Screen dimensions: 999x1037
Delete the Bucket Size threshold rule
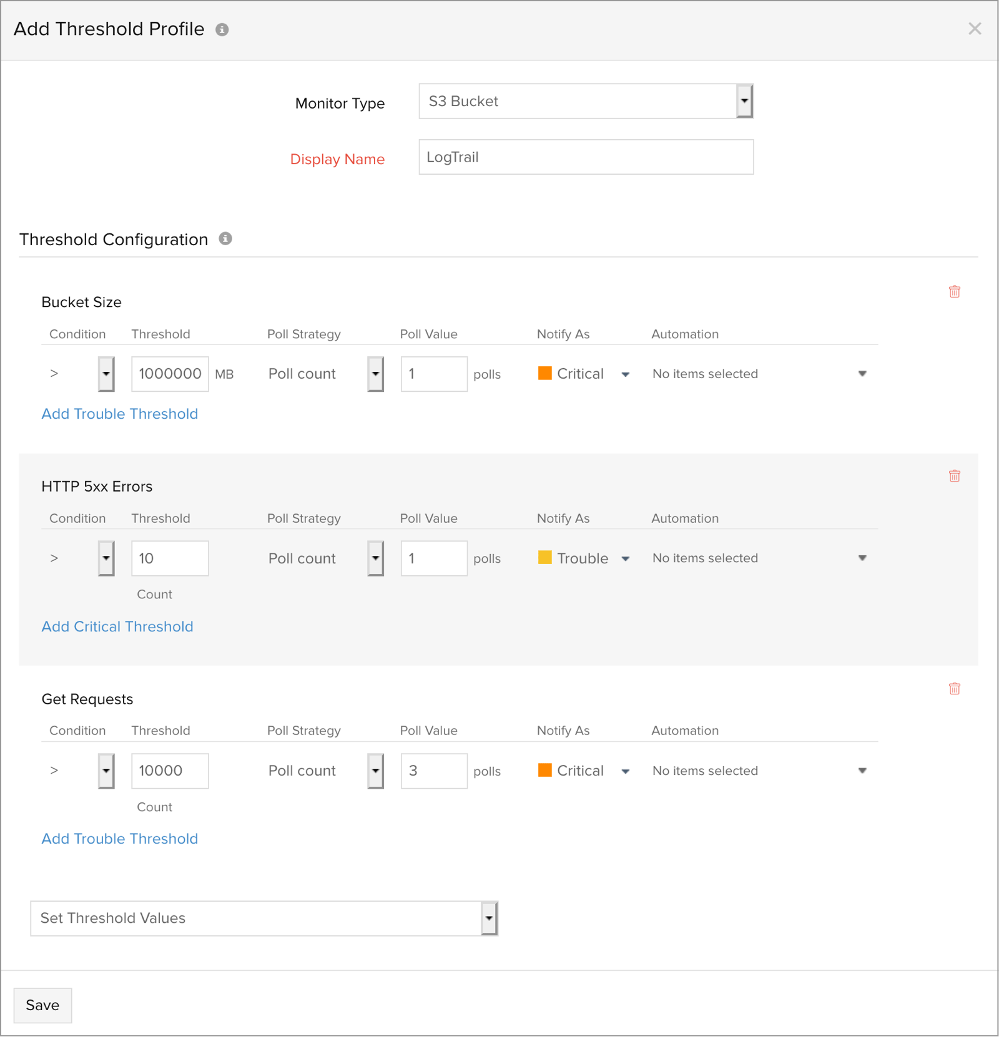(954, 291)
